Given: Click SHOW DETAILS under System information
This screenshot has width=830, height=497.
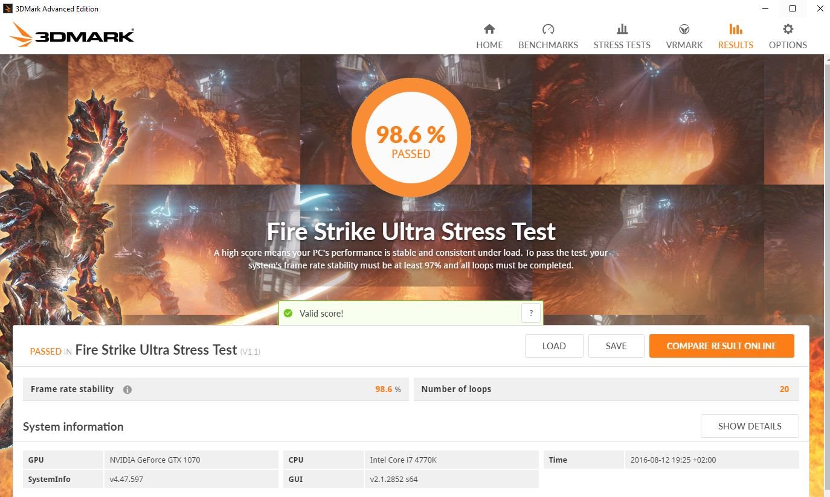Looking at the screenshot, I should click(750, 426).
